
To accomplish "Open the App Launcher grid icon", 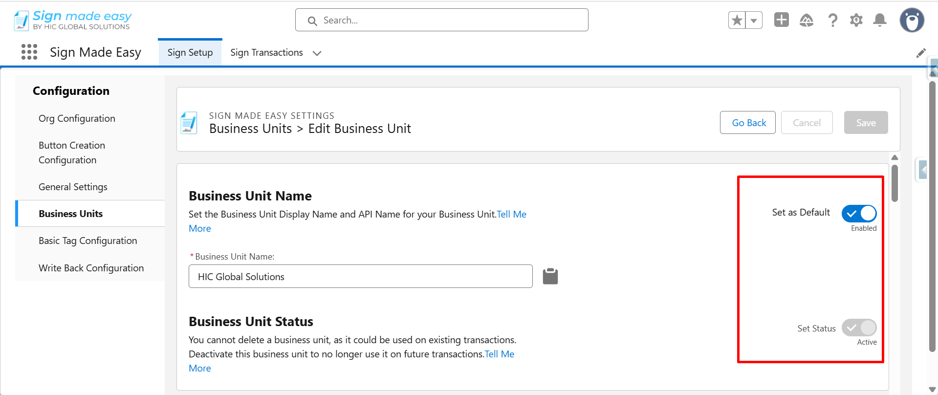I will pyautogui.click(x=29, y=52).
